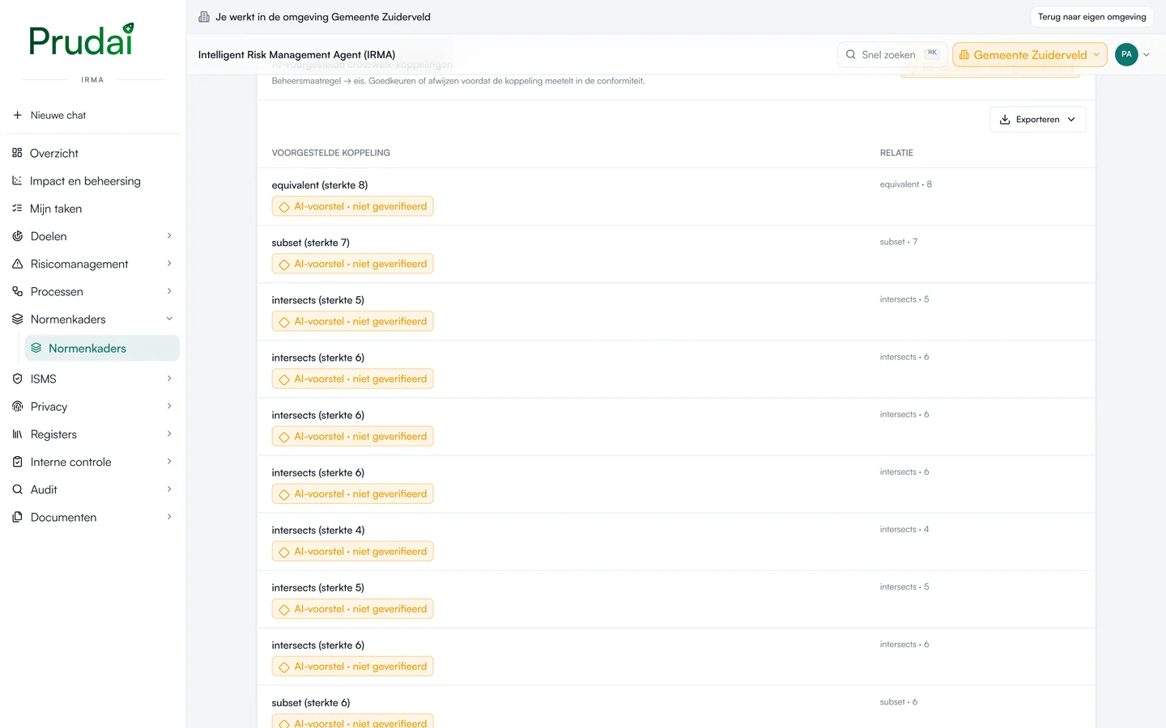Click Terug naar eigen omgeving
This screenshot has width=1166, height=728.
coord(1092,17)
